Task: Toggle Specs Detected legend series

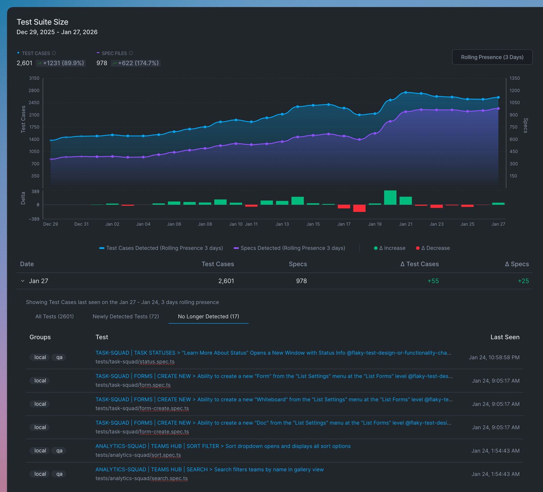Action: point(289,248)
